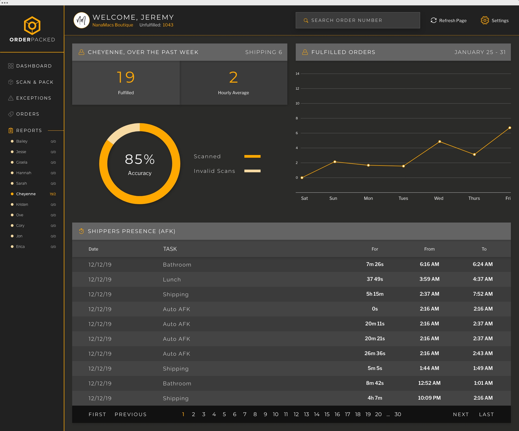Click the Refresh Page circular arrows icon
519x431 pixels.
[x=434, y=21]
